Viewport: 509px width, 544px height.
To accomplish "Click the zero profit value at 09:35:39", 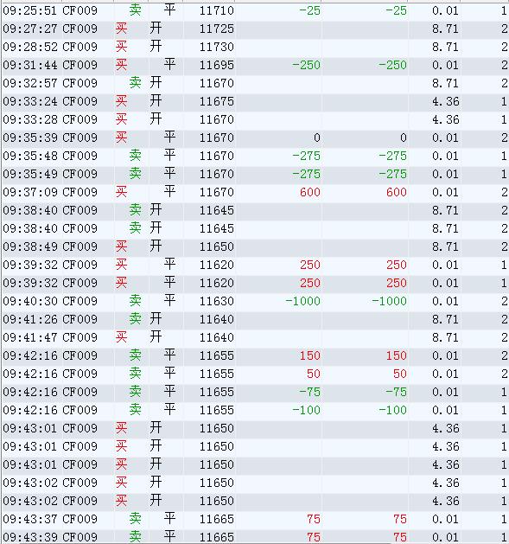I will tap(316, 138).
